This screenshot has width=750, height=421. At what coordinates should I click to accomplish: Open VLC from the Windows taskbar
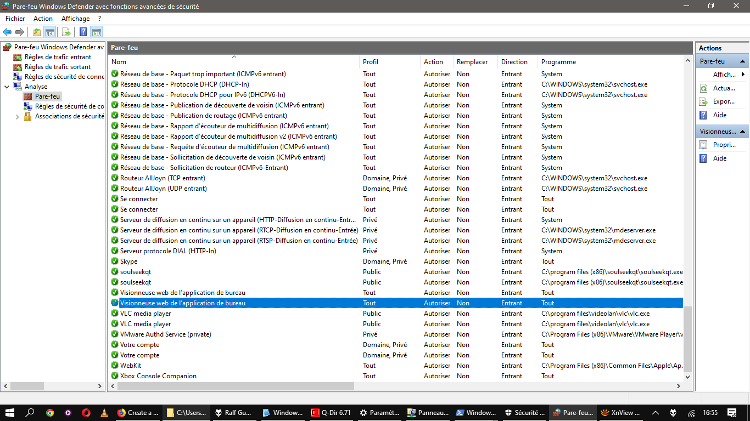pos(104,413)
